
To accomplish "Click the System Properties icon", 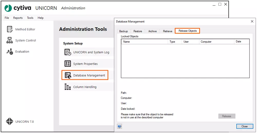I will (68, 64).
